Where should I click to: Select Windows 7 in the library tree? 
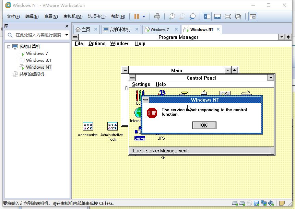37,54
